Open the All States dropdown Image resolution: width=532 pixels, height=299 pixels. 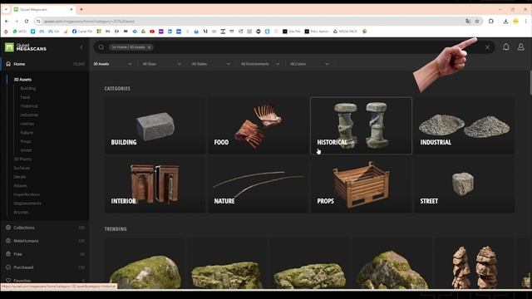[210, 64]
